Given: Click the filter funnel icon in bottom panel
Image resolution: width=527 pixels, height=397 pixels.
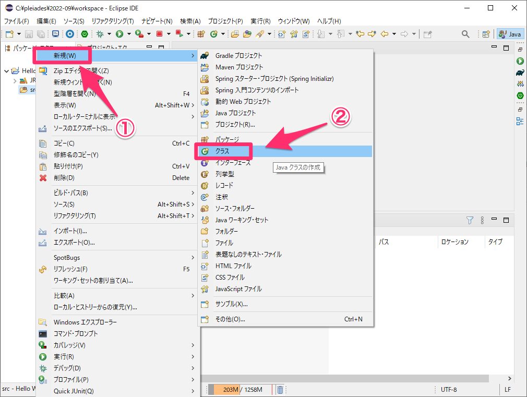Looking at the screenshot, I should pos(470,220).
